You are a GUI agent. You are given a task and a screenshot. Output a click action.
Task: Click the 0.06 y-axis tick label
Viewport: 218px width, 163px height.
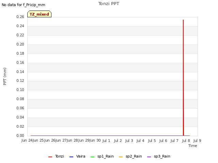20,108
